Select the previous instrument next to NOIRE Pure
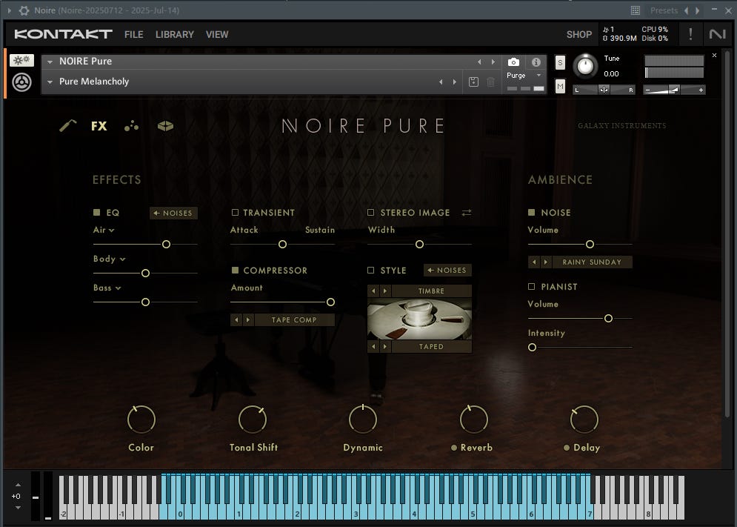 pos(479,62)
